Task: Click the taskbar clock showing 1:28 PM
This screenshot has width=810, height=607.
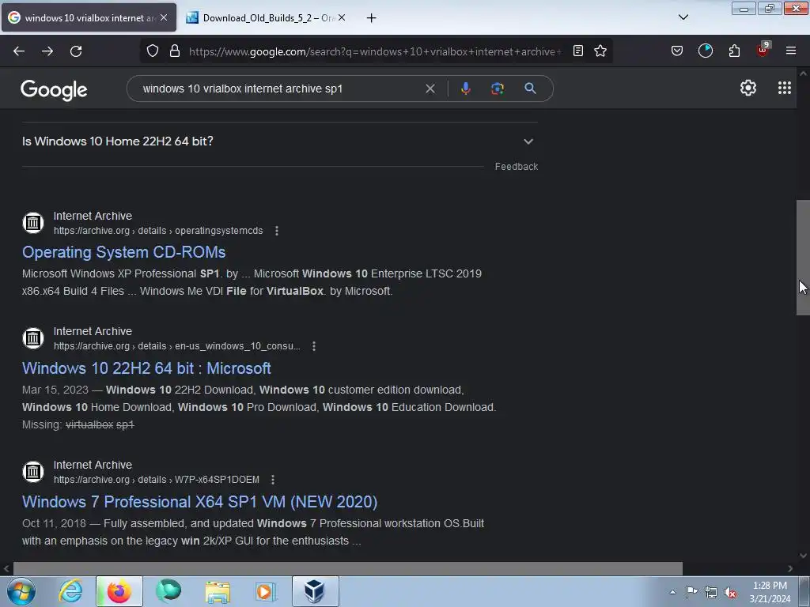Action: pos(770,592)
